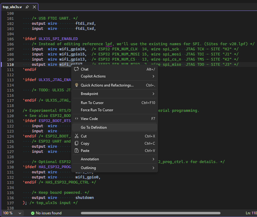Click the Outlining submenu chevron
This screenshot has width=257, height=217.
click(x=154, y=168)
